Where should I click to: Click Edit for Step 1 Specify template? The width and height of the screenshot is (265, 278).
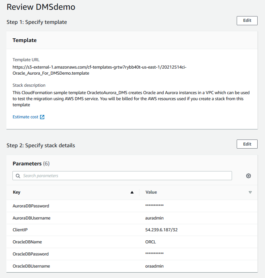[247, 21]
